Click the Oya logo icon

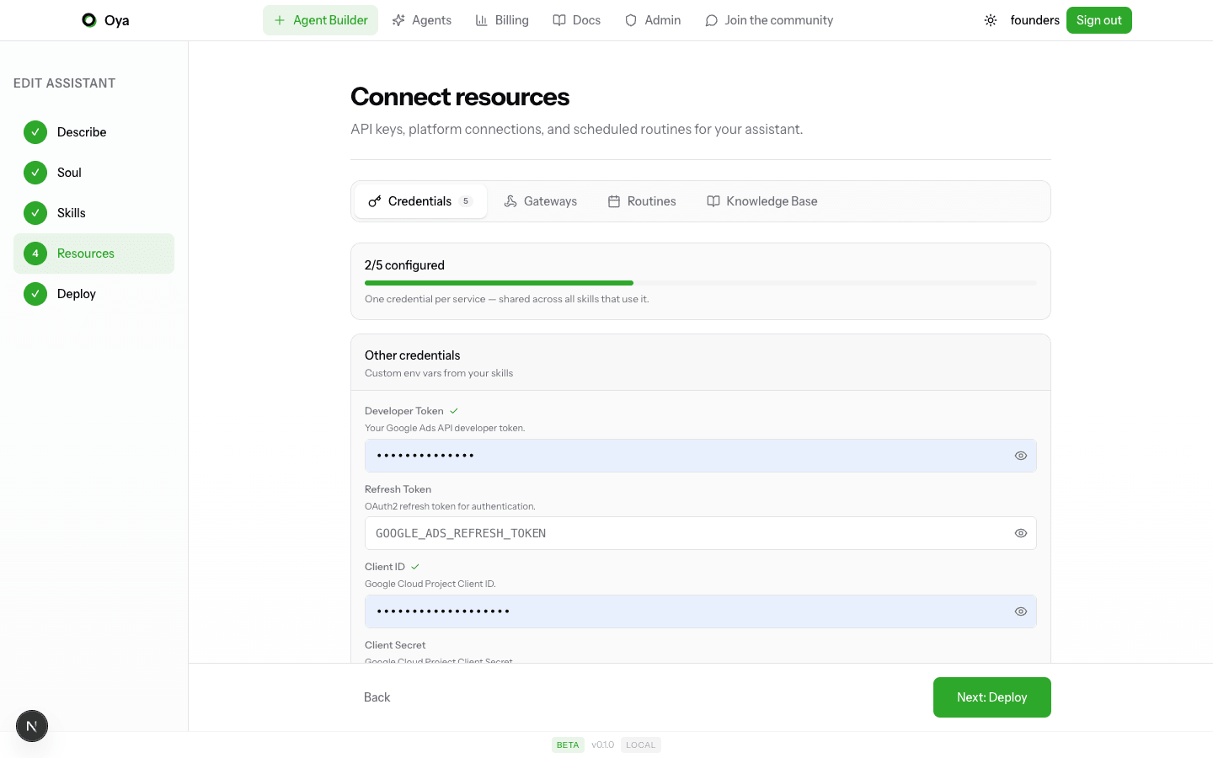(x=89, y=20)
